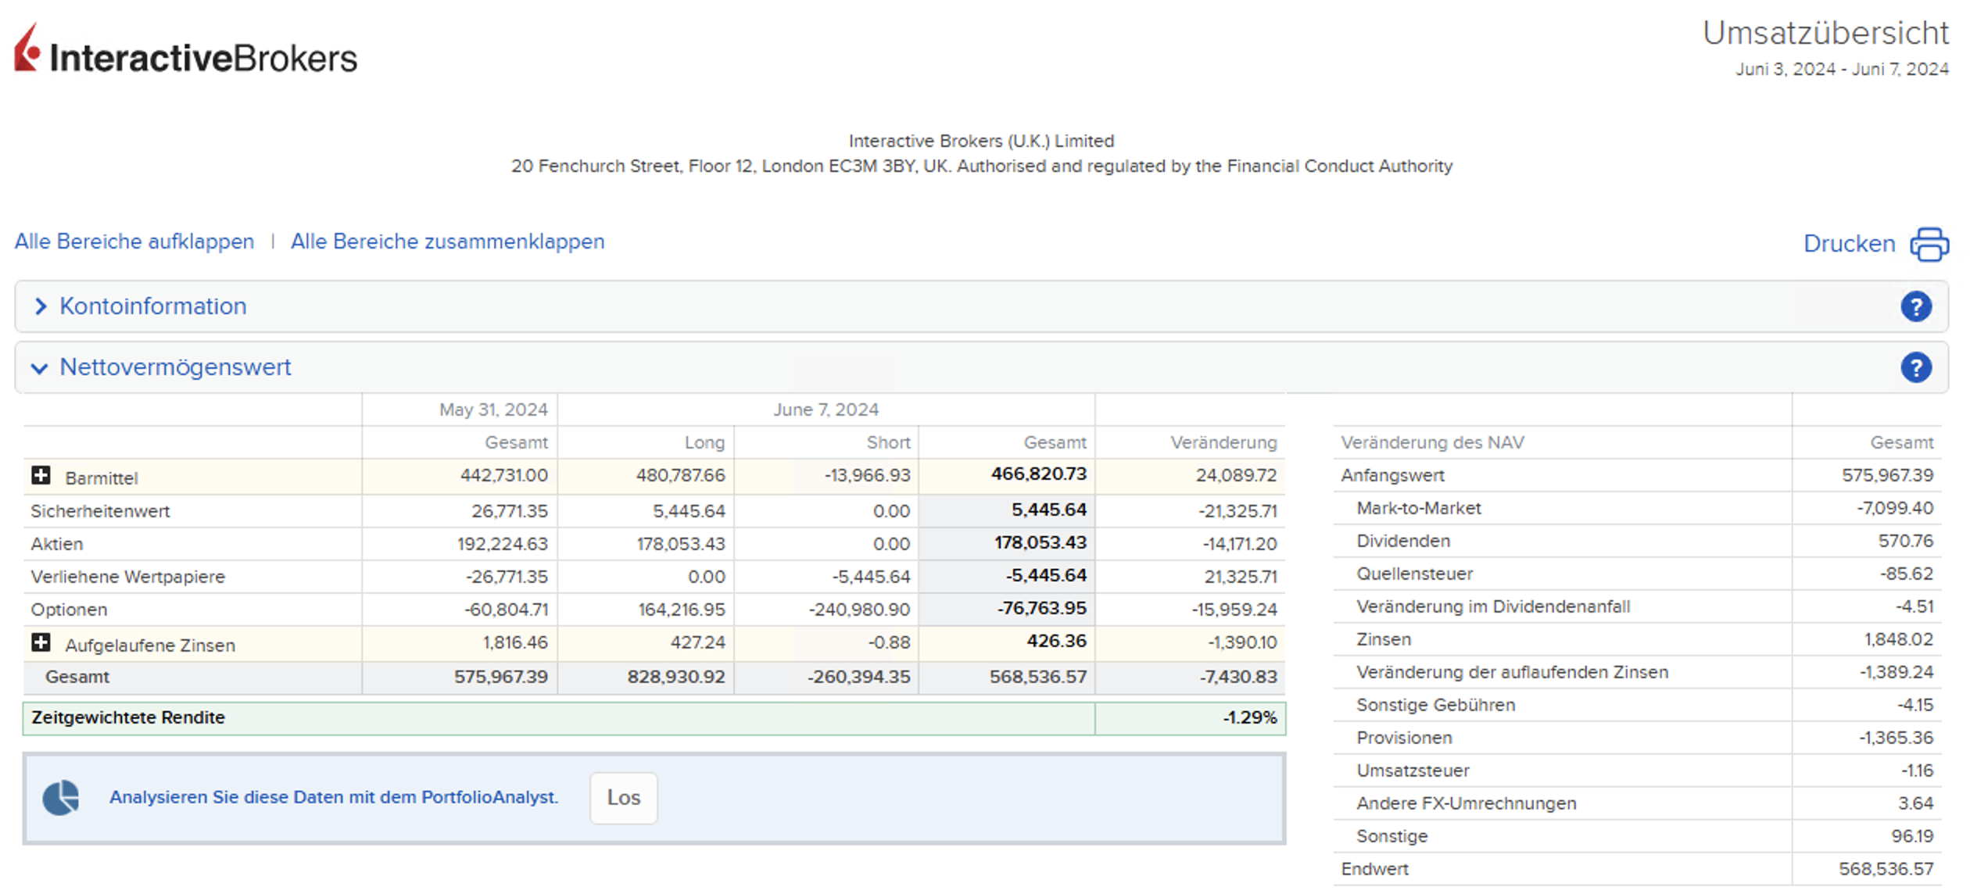Image resolution: width=1970 pixels, height=894 pixels.
Task: Click the May 31, 2024 column header
Action: click(493, 409)
